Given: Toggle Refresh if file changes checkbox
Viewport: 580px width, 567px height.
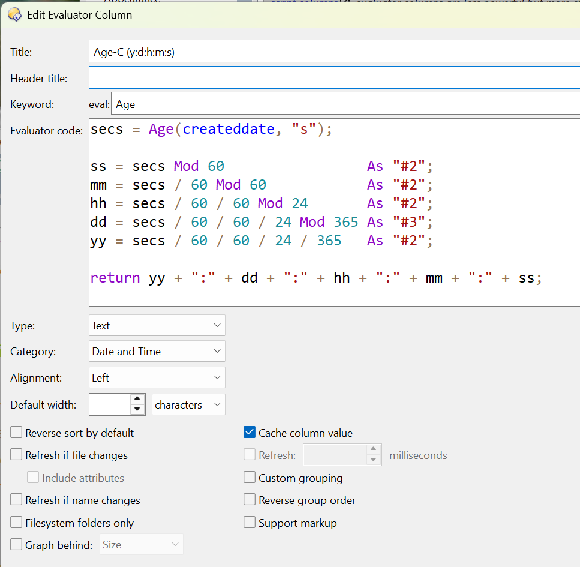Looking at the screenshot, I should pos(16,455).
